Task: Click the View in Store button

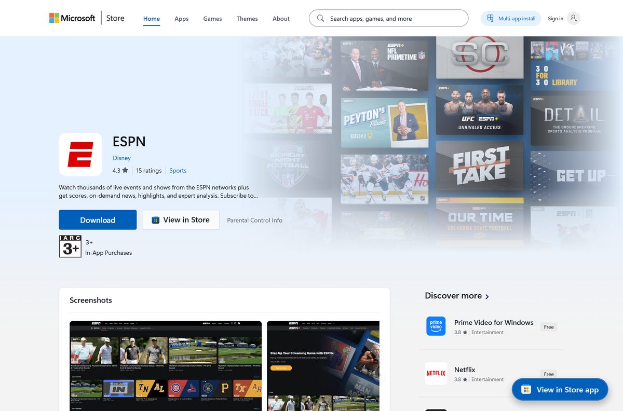Action: click(x=181, y=220)
